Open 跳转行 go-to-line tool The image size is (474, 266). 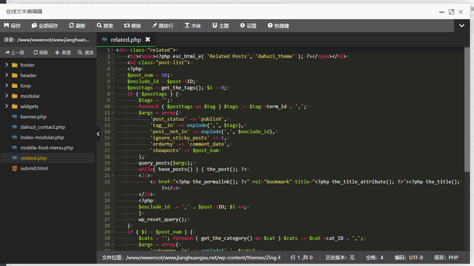(163, 26)
